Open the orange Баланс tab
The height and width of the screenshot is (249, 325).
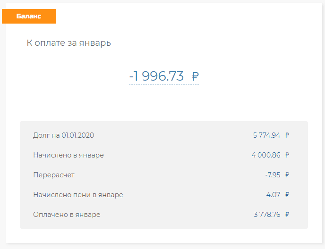click(29, 16)
